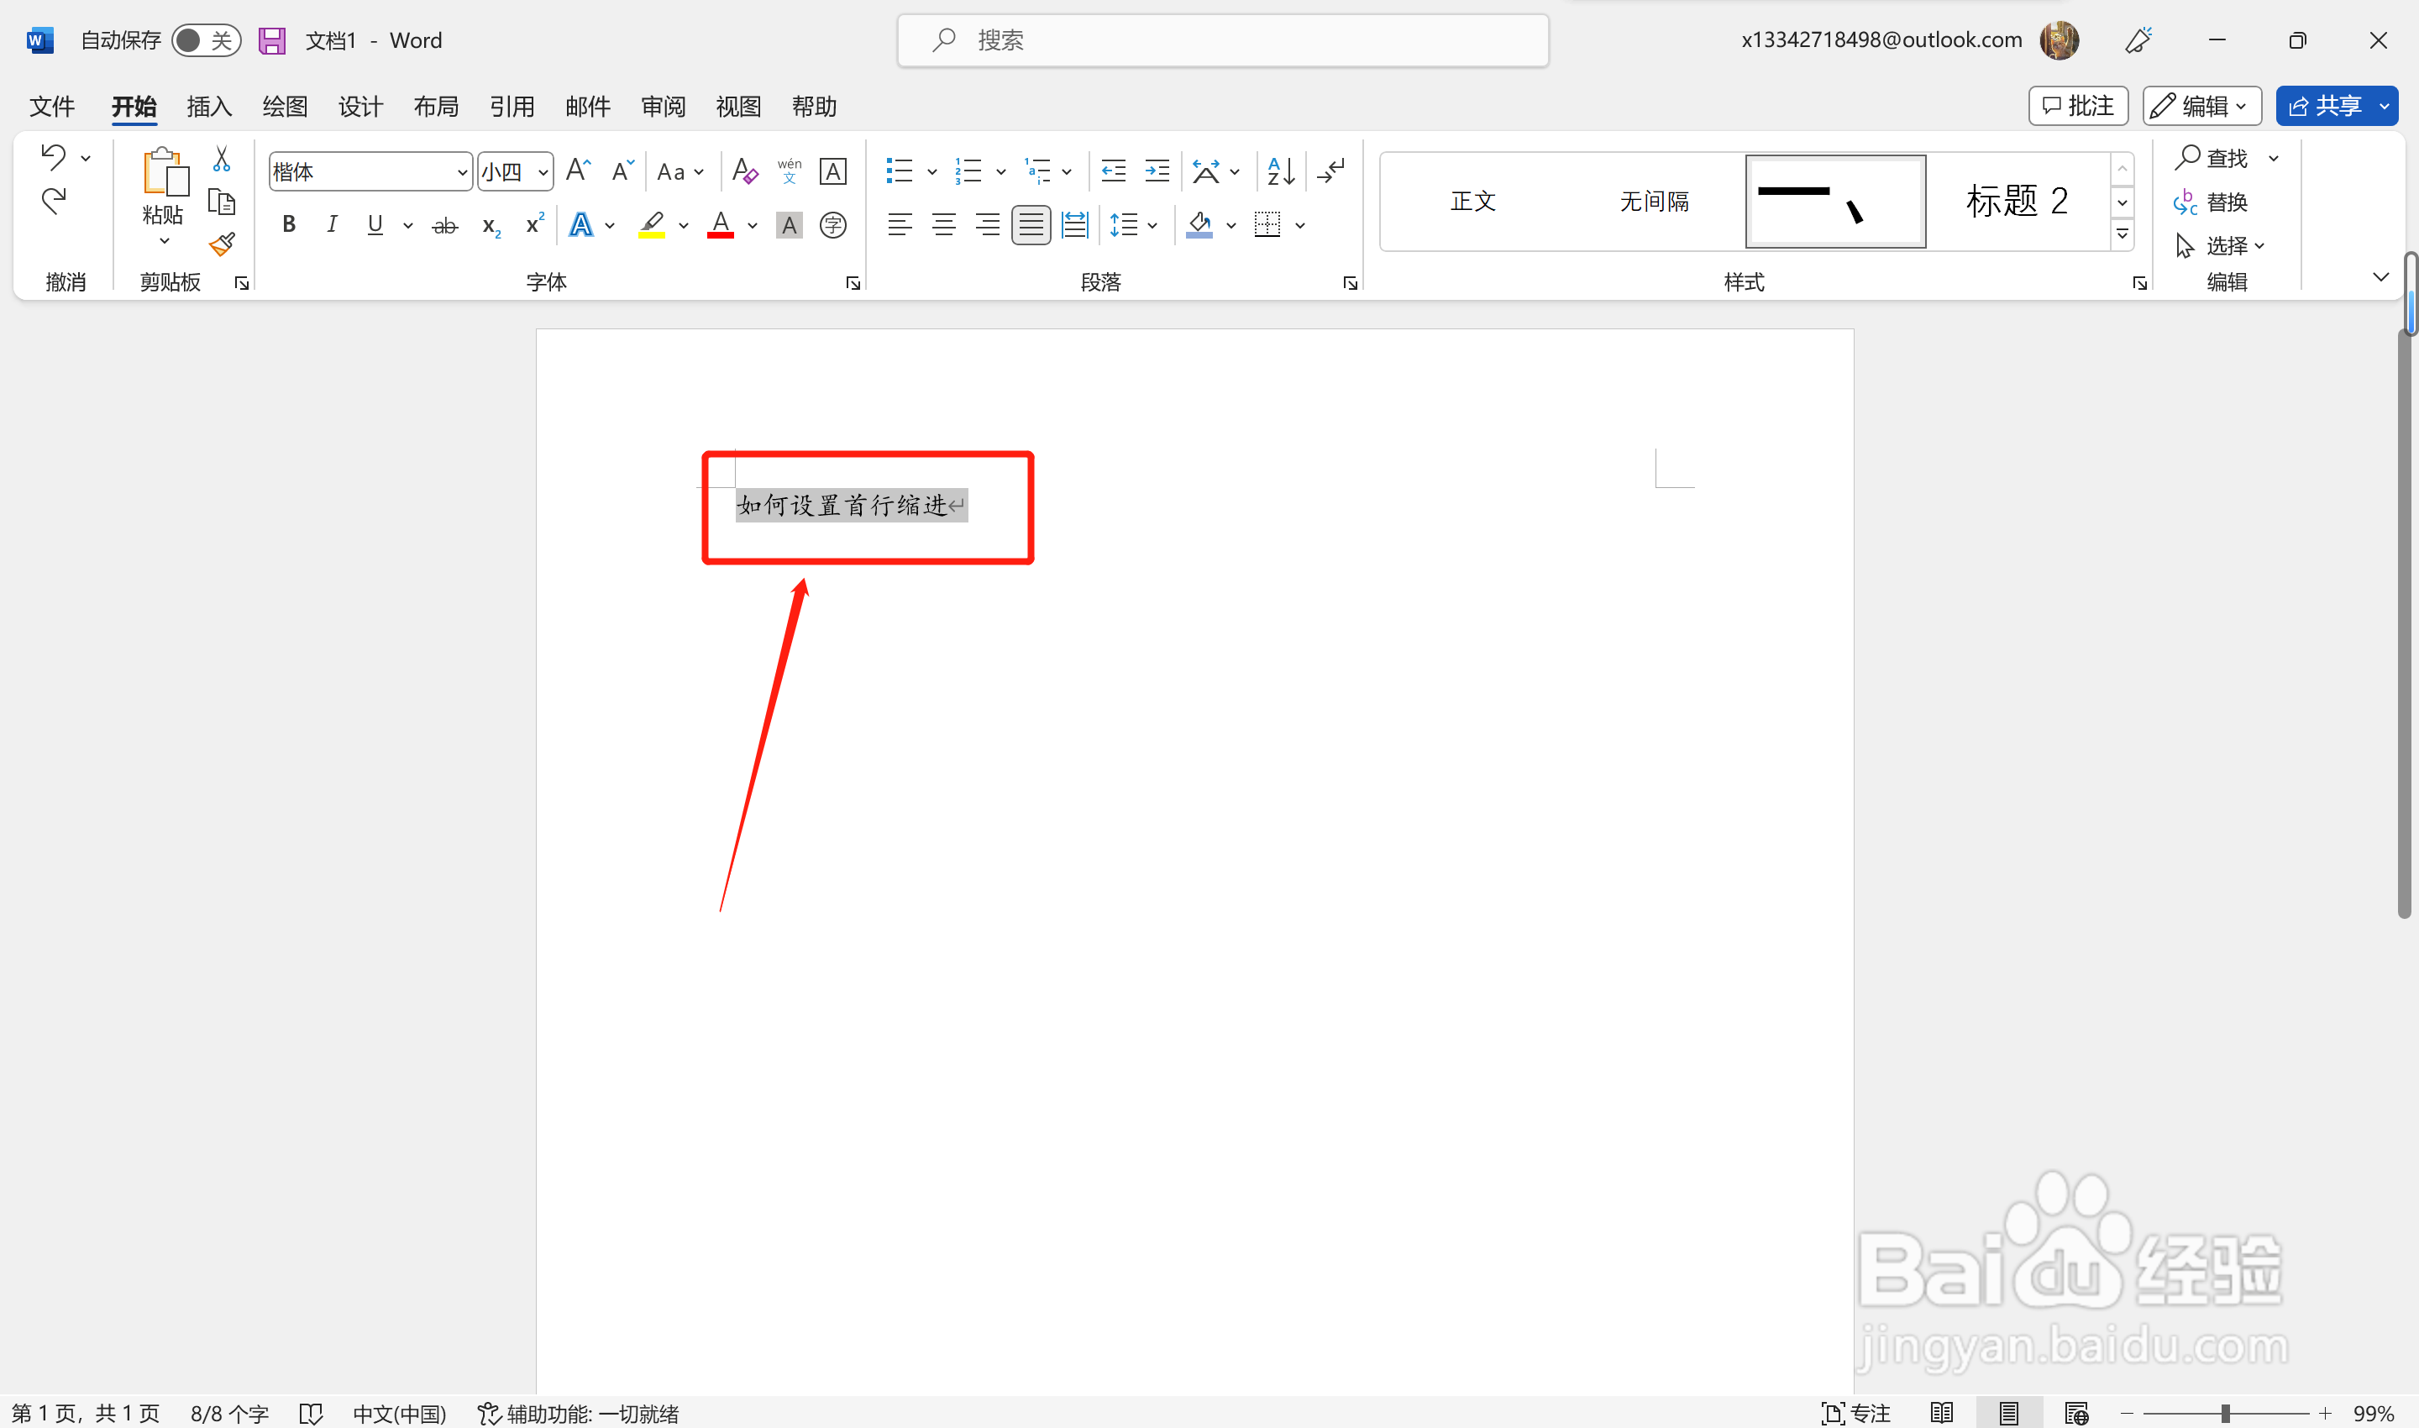Toggle AutoSave switch
This screenshot has height=1428, width=2419.
point(206,40)
